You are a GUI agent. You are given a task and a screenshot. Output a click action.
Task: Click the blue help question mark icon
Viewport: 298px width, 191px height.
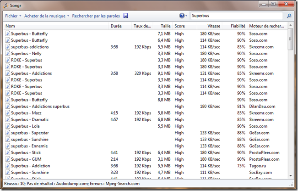tap(182, 16)
